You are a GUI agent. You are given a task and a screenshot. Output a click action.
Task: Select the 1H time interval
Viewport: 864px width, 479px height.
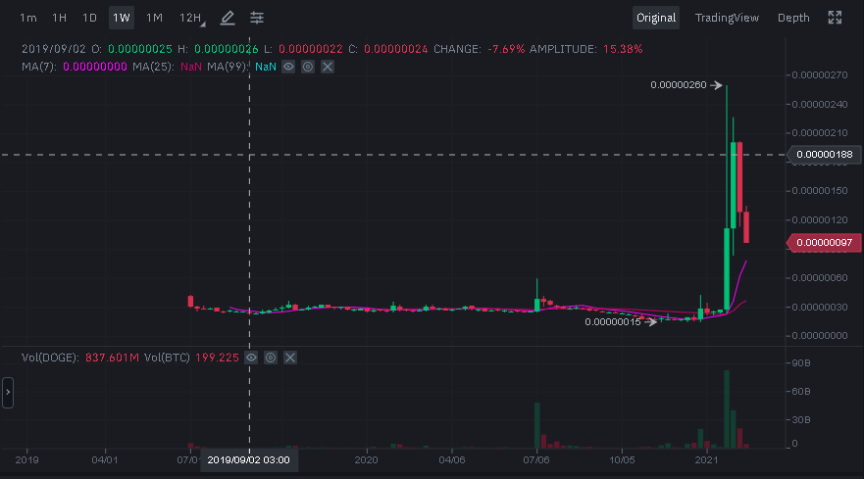[x=59, y=18]
